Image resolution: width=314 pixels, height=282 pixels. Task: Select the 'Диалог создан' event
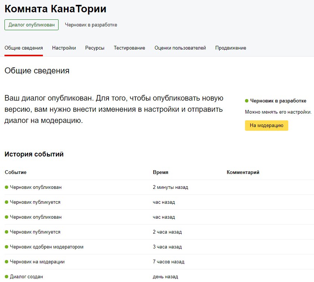tap(26, 277)
